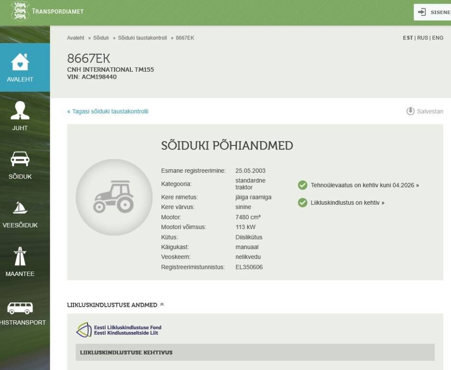Click the drivetrain value nelikvedu

[248, 257]
